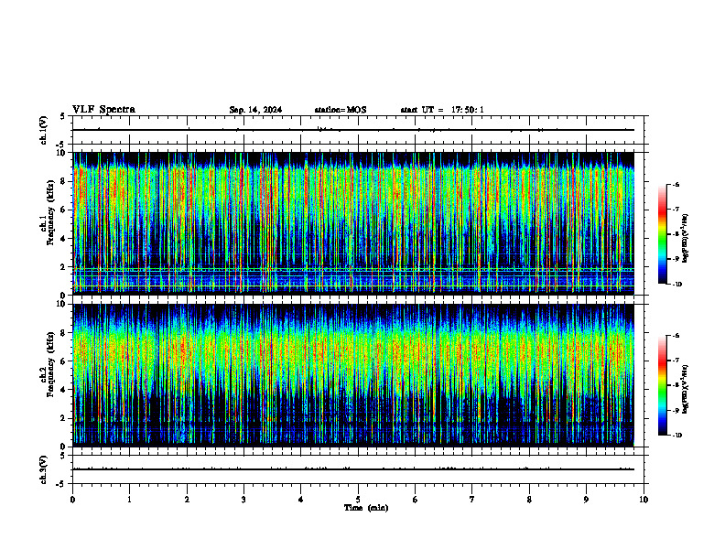The height and width of the screenshot is (560, 725).
Task: Click the ch.2 spectrogram panel
Action: point(353,375)
